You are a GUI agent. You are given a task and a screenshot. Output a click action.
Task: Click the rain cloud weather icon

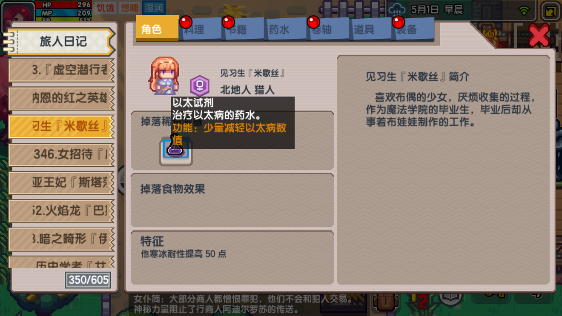[x=397, y=9]
